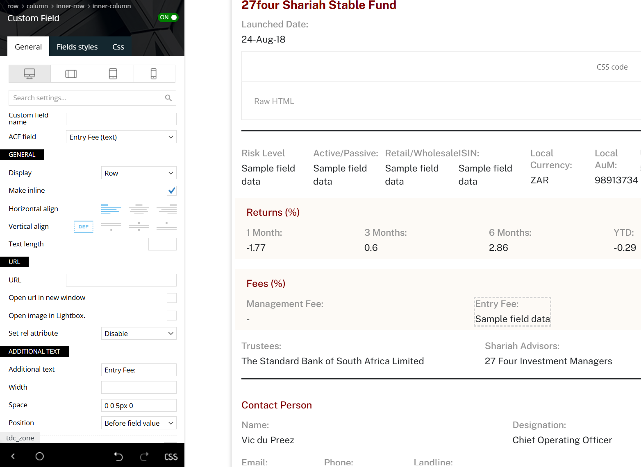Choose default (DEF) vertical align
The width and height of the screenshot is (641, 467).
(84, 226)
